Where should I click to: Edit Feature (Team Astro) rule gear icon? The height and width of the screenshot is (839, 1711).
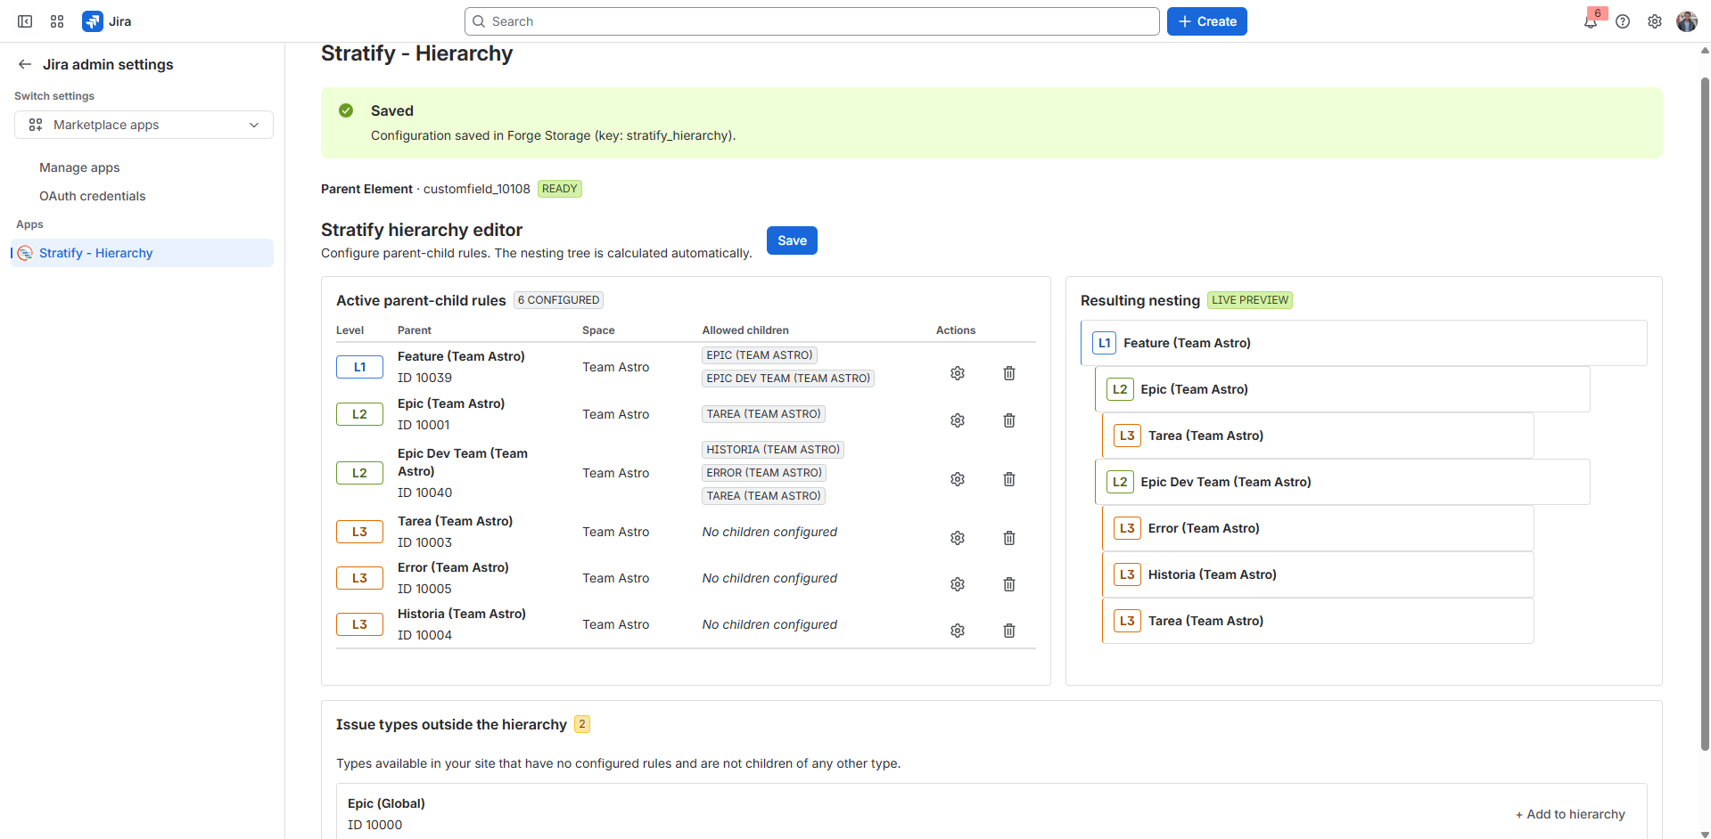click(x=958, y=373)
